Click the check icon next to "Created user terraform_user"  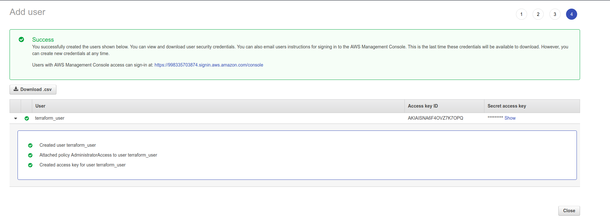click(30, 145)
